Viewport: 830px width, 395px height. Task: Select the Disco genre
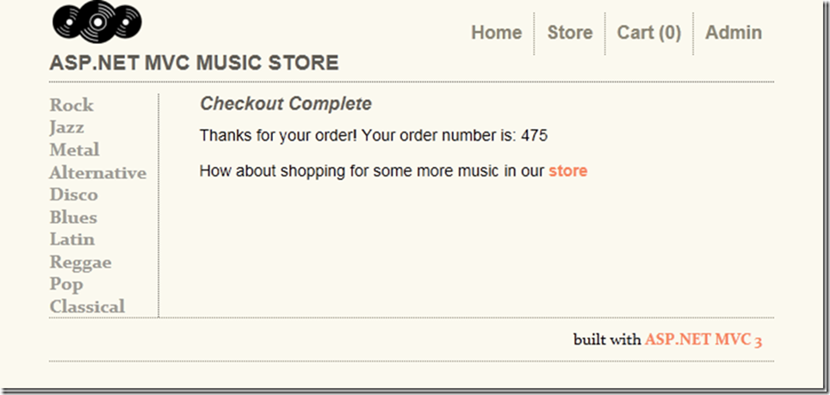73,194
